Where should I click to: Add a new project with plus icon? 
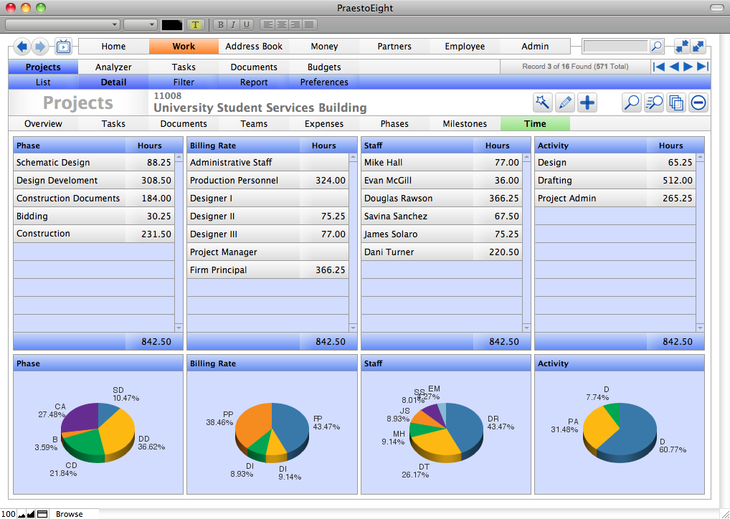(x=587, y=103)
